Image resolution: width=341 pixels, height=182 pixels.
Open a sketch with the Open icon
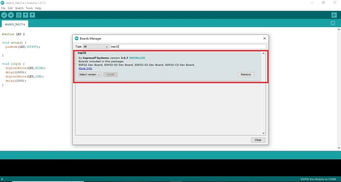26,15
